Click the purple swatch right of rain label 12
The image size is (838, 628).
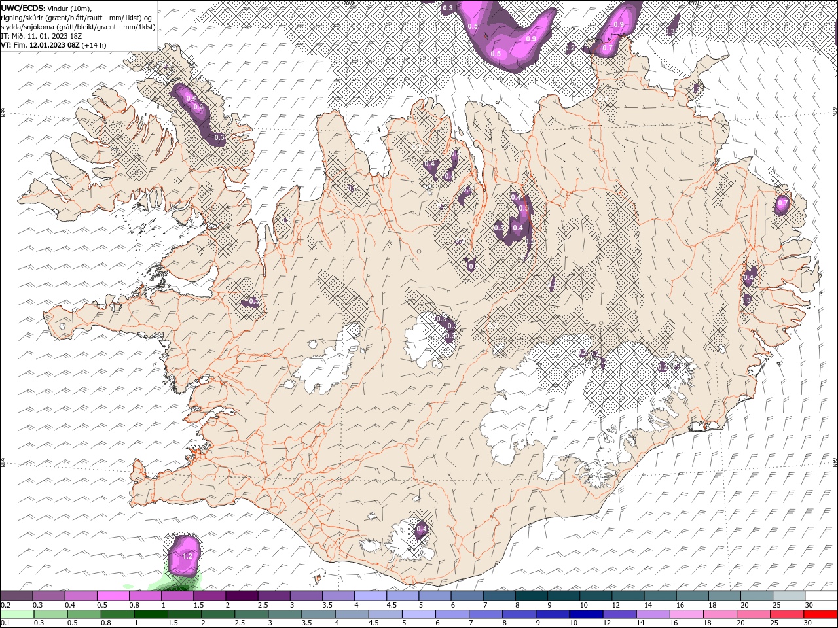619,614
